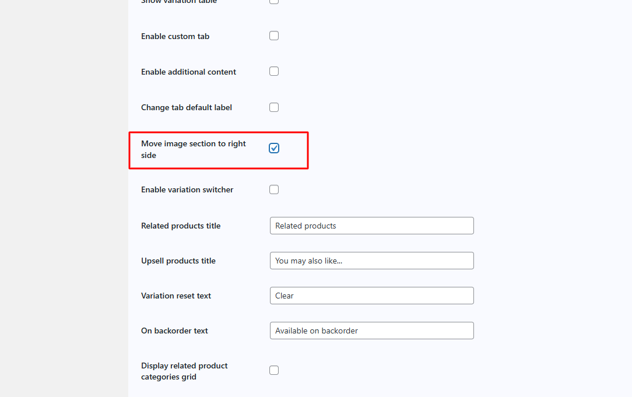Check Display related product categories grid box
The width and height of the screenshot is (632, 397).
point(274,370)
